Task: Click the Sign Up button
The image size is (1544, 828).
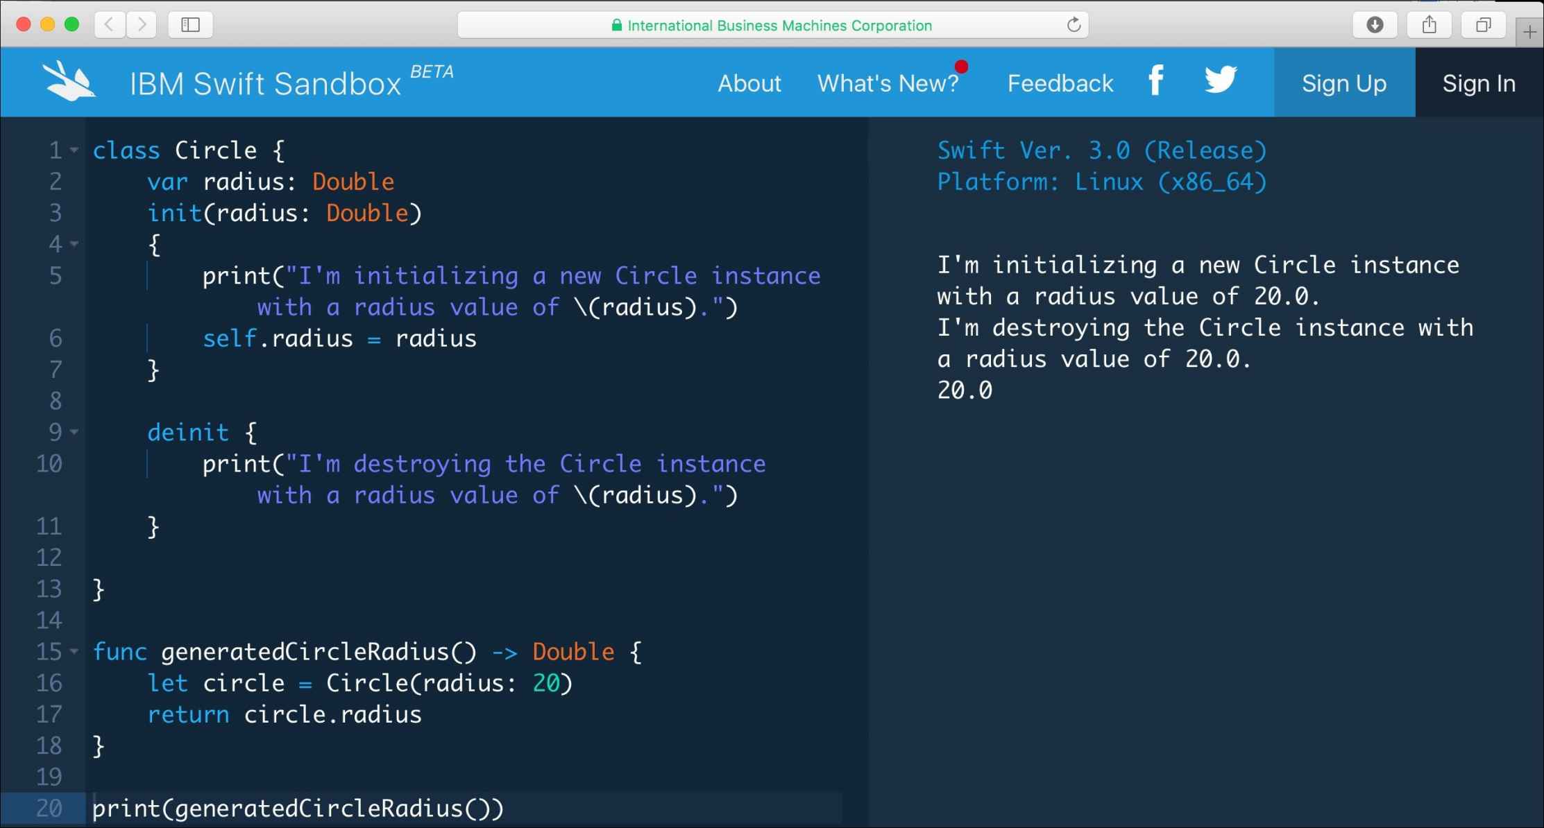Action: coord(1343,83)
